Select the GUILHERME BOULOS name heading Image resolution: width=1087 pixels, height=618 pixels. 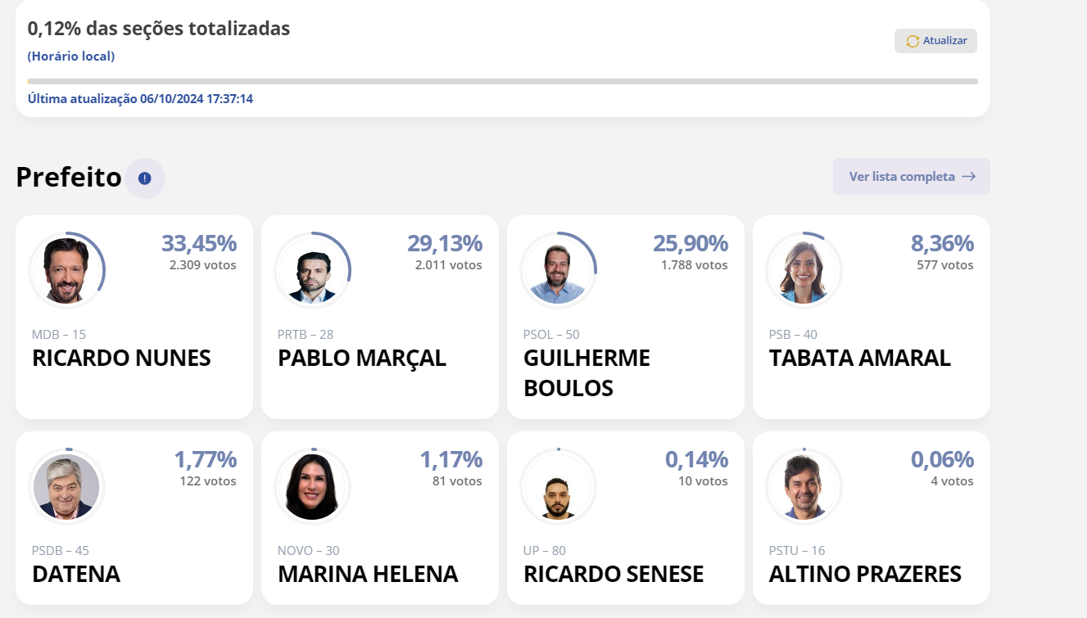(587, 373)
